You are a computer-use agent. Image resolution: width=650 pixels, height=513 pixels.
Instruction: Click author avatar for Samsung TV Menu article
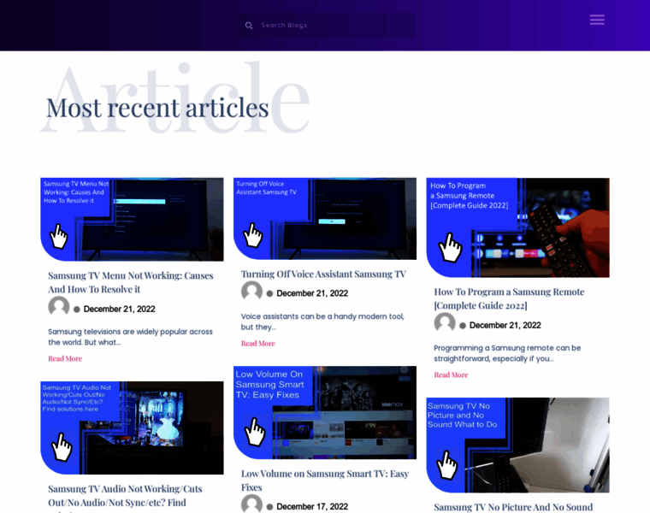(59, 307)
